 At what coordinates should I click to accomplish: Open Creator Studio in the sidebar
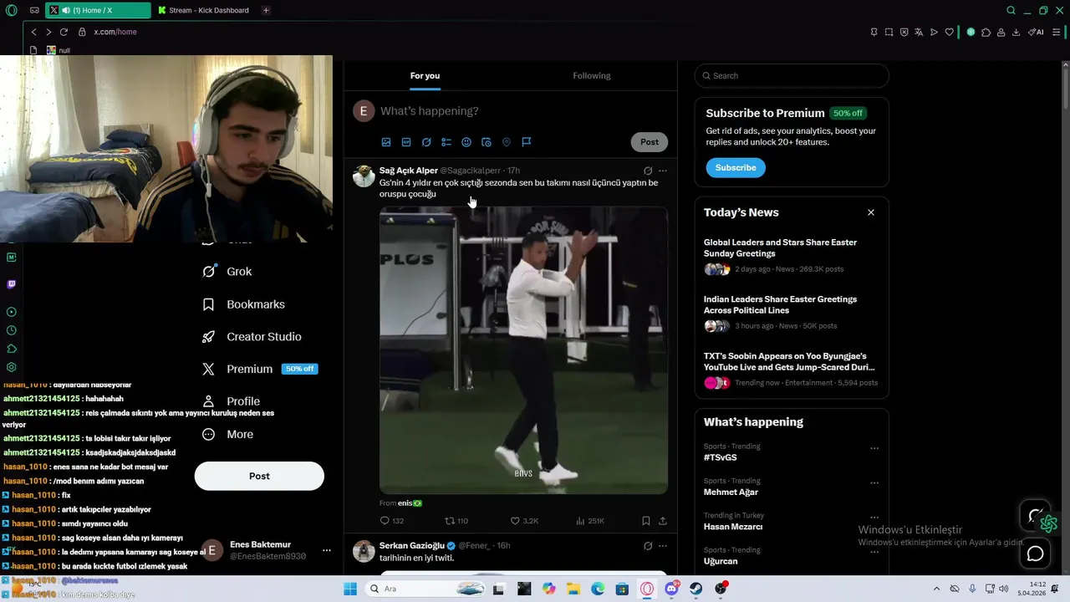[x=252, y=337]
